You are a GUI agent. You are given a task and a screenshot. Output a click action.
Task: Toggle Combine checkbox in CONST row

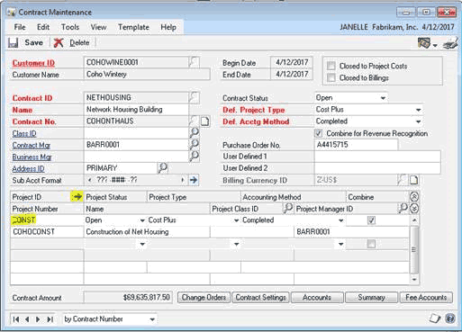pyautogui.click(x=371, y=220)
